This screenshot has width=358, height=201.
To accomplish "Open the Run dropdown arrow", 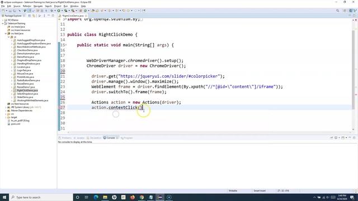I will point(62,11).
